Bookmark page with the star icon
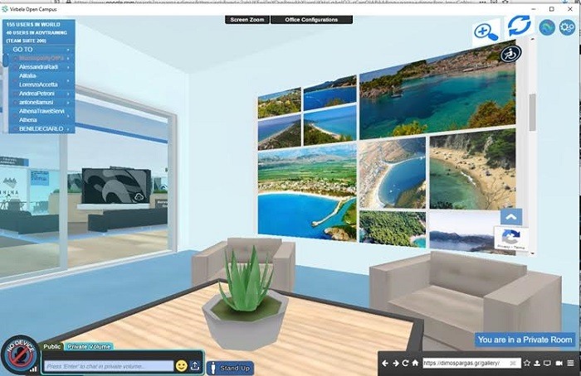This screenshot has width=581, height=376. click(526, 364)
